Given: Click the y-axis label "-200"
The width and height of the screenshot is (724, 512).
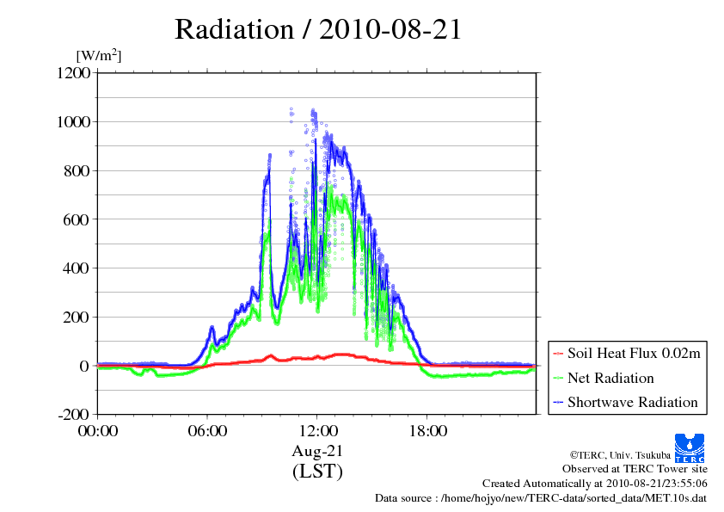Looking at the screenshot, I should pyautogui.click(x=73, y=414).
